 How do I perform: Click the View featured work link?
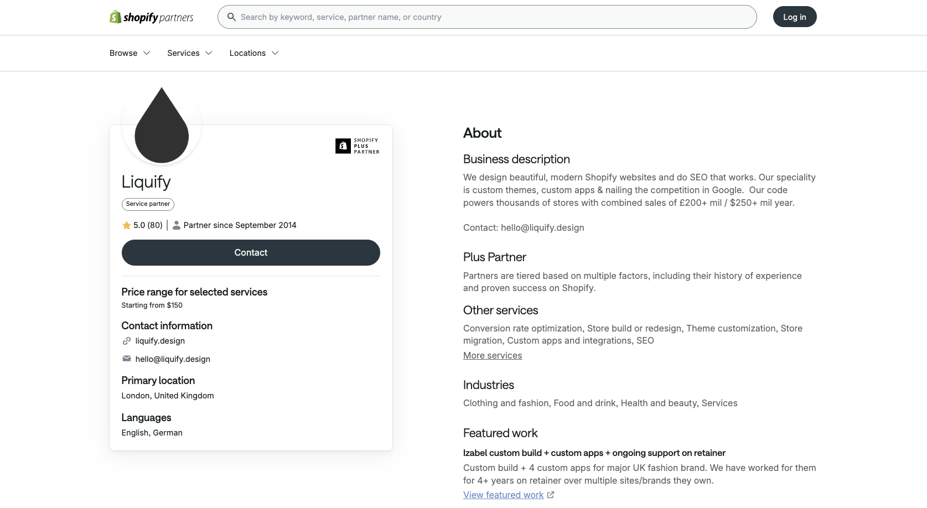coord(503,495)
